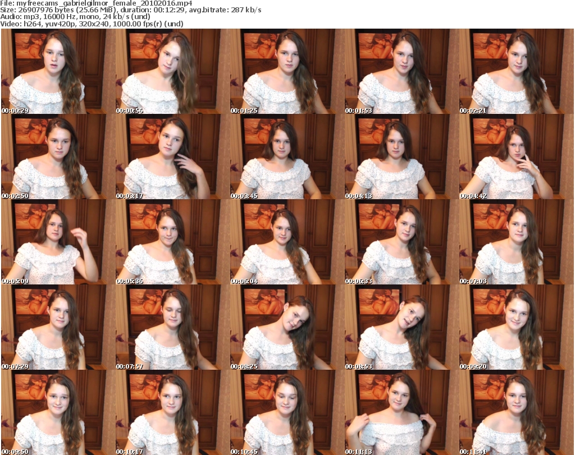Click the 'Audio: mp3, 16000 Hz' line
This screenshot has width=575, height=455.
pyautogui.click(x=75, y=16)
